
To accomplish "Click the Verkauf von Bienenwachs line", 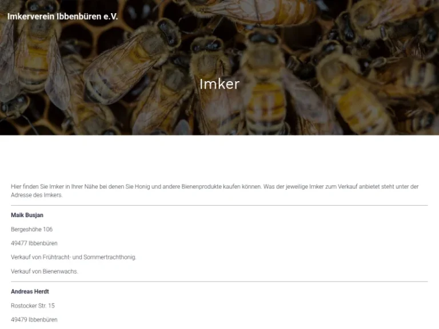I will [45, 271].
